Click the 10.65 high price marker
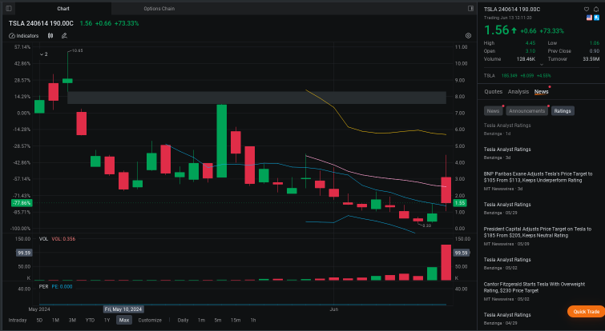Viewport: 605px width, 331px height. (77, 50)
